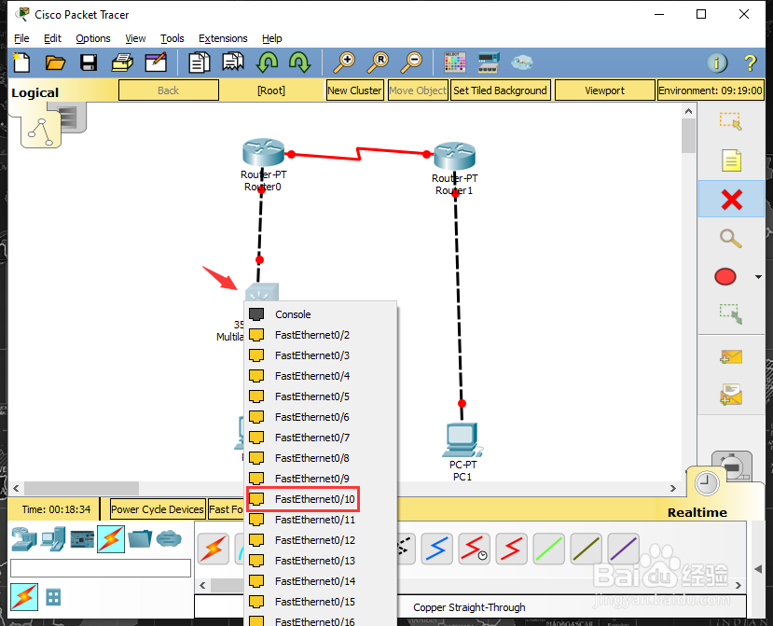Select Structured Cabling subcategory icon

[x=53, y=597]
